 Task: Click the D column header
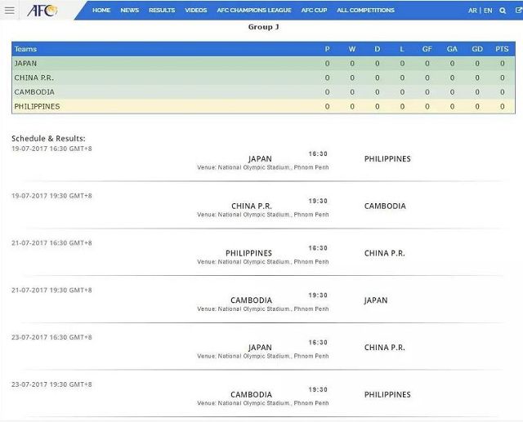pos(378,49)
